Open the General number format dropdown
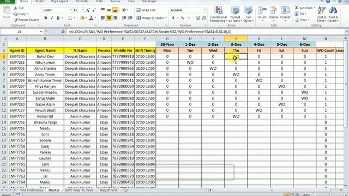 [x=204, y=10]
